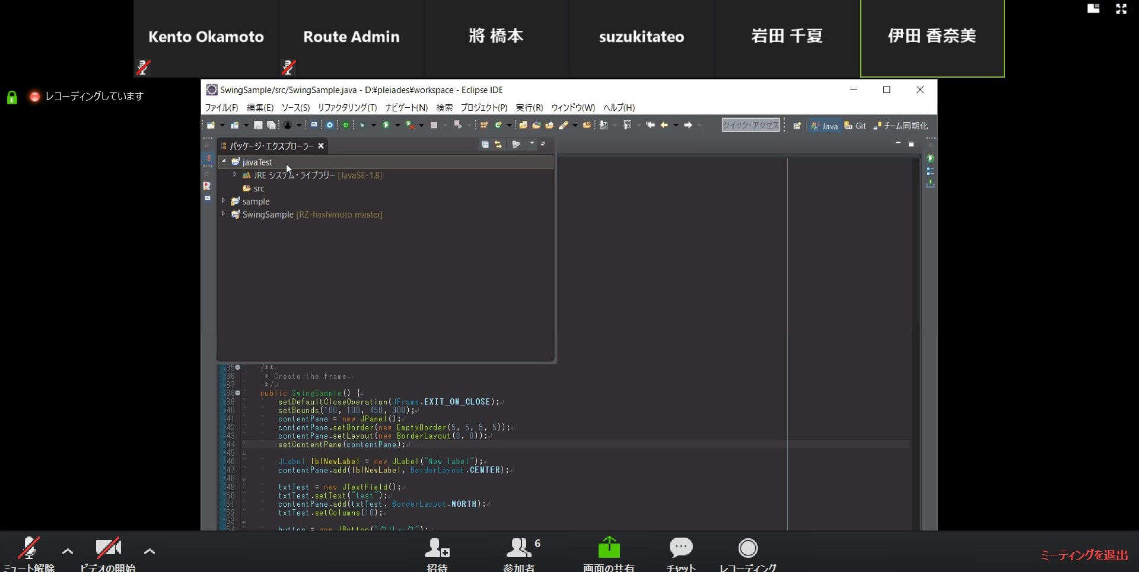Screen dimensions: 1139x572
Task: Switch to チーム同期化 perspective
Action: (901, 126)
